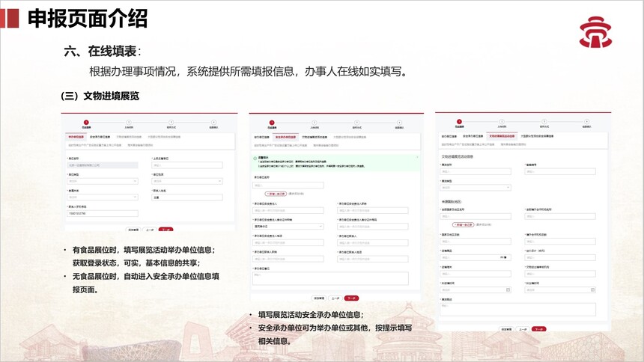Image resolution: width=644 pixels, height=362 pixels.
Task: Click the subheading (三) 文物进境展览
Action: pyautogui.click(x=100, y=96)
